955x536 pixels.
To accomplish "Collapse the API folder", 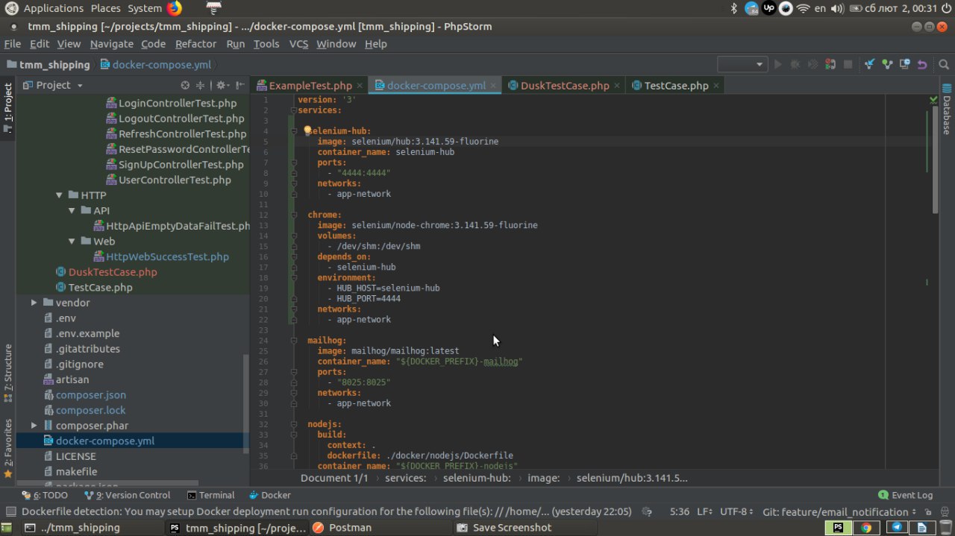I will pos(72,211).
